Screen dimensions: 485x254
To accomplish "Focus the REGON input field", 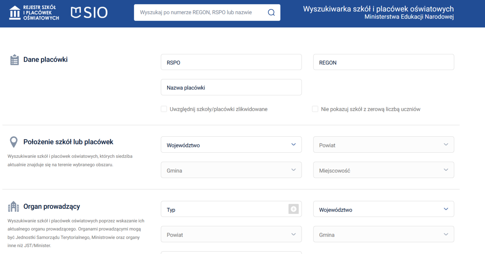I will (x=383, y=62).
